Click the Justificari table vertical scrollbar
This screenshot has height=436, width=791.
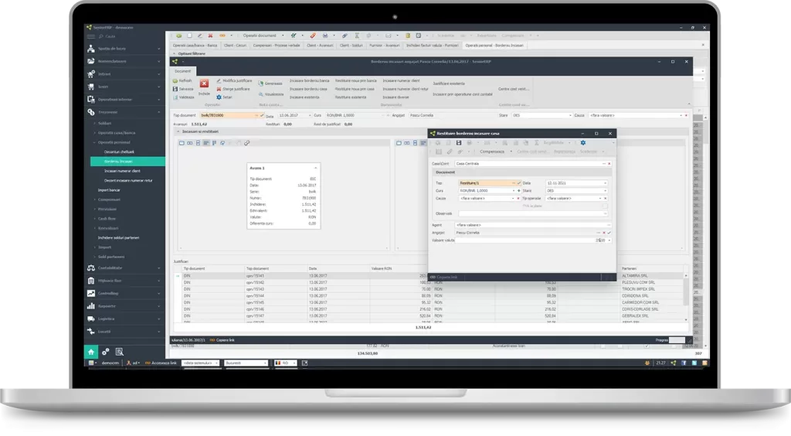686,298
